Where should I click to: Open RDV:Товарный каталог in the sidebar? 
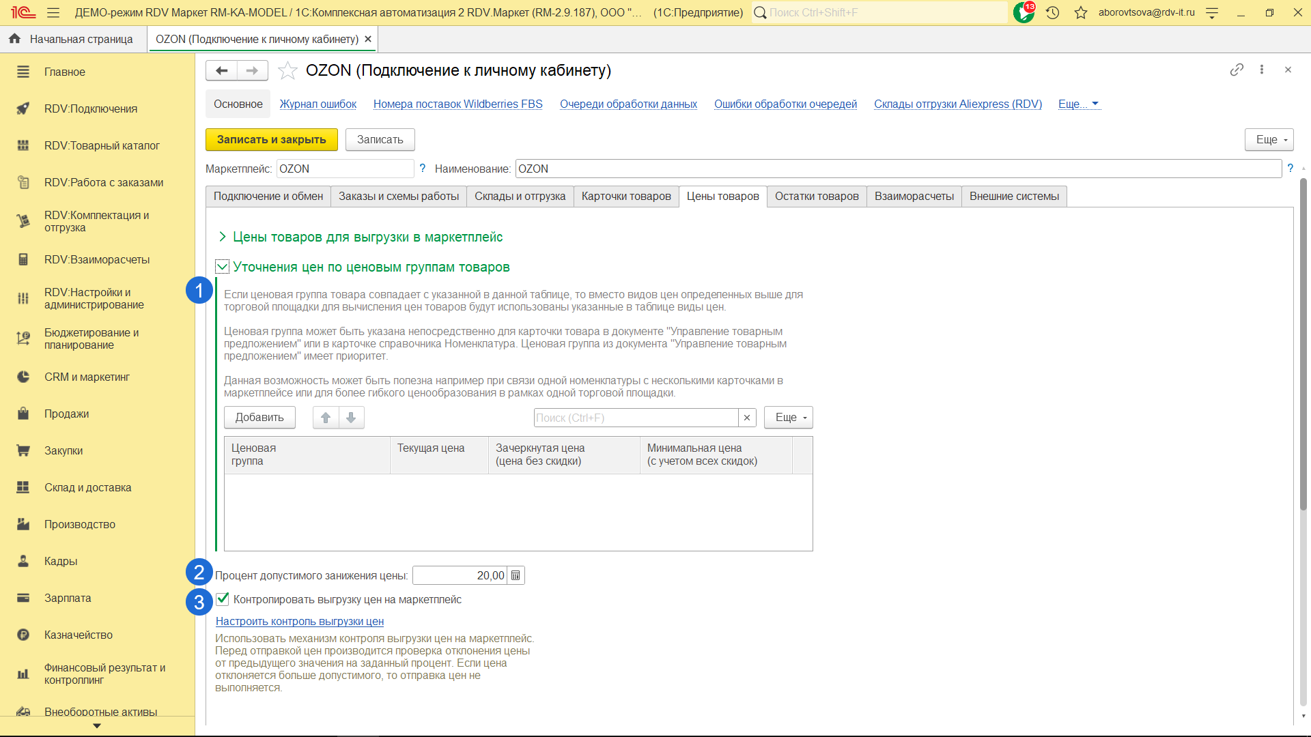[x=102, y=145]
